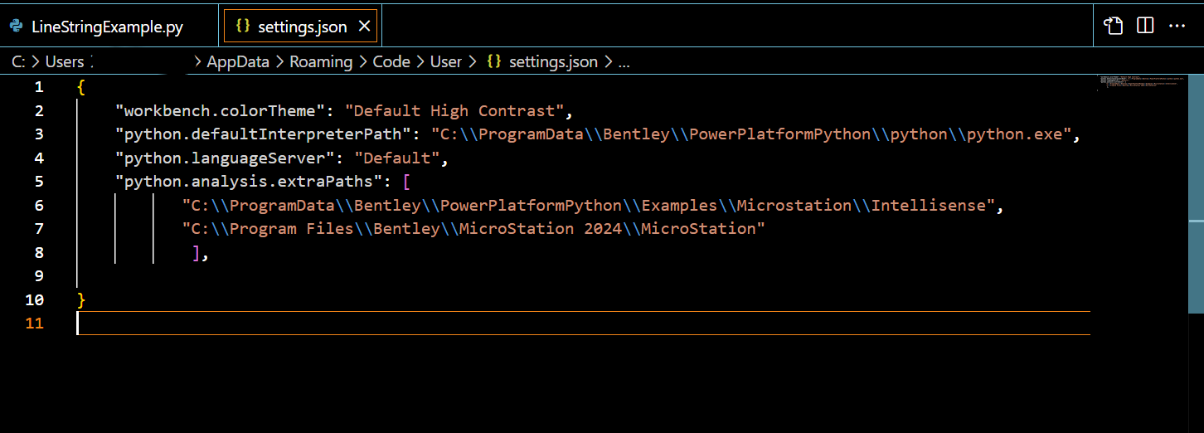The width and height of the screenshot is (1204, 433).
Task: Click the JSON braces icon in breadcrumbs
Action: [493, 61]
